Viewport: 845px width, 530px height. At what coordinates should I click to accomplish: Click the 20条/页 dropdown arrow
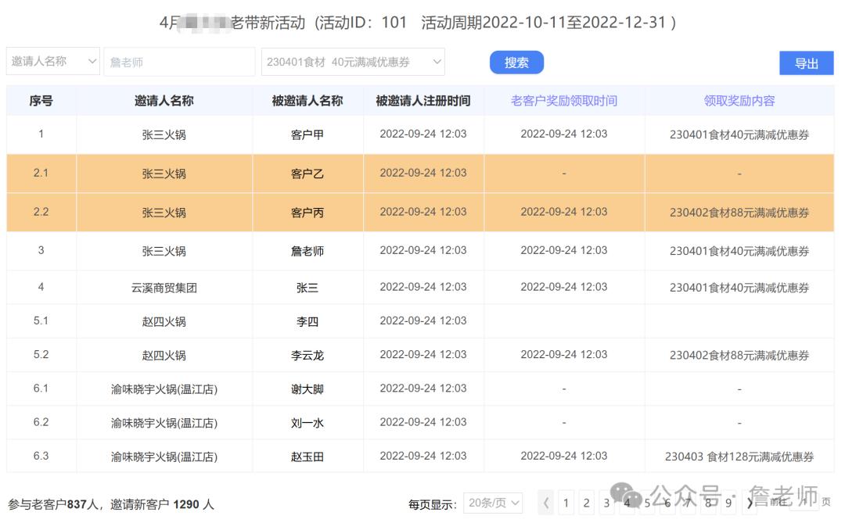[512, 503]
